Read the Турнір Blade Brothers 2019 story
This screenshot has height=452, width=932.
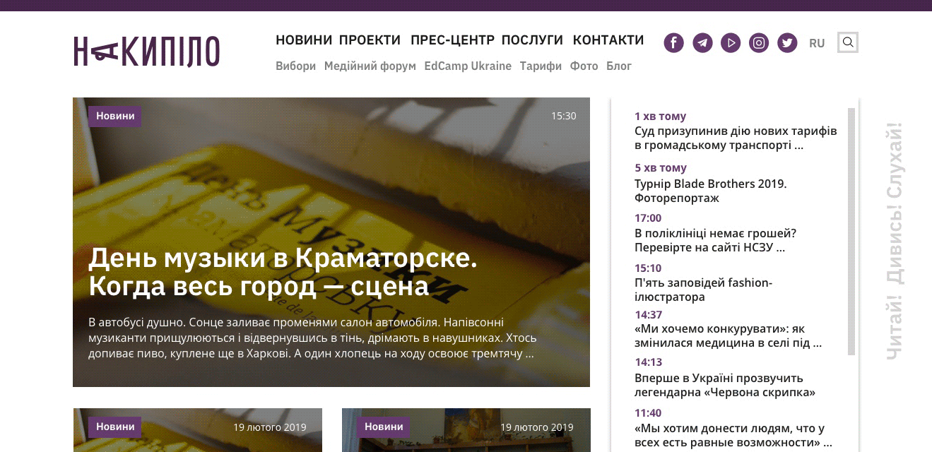(710, 191)
